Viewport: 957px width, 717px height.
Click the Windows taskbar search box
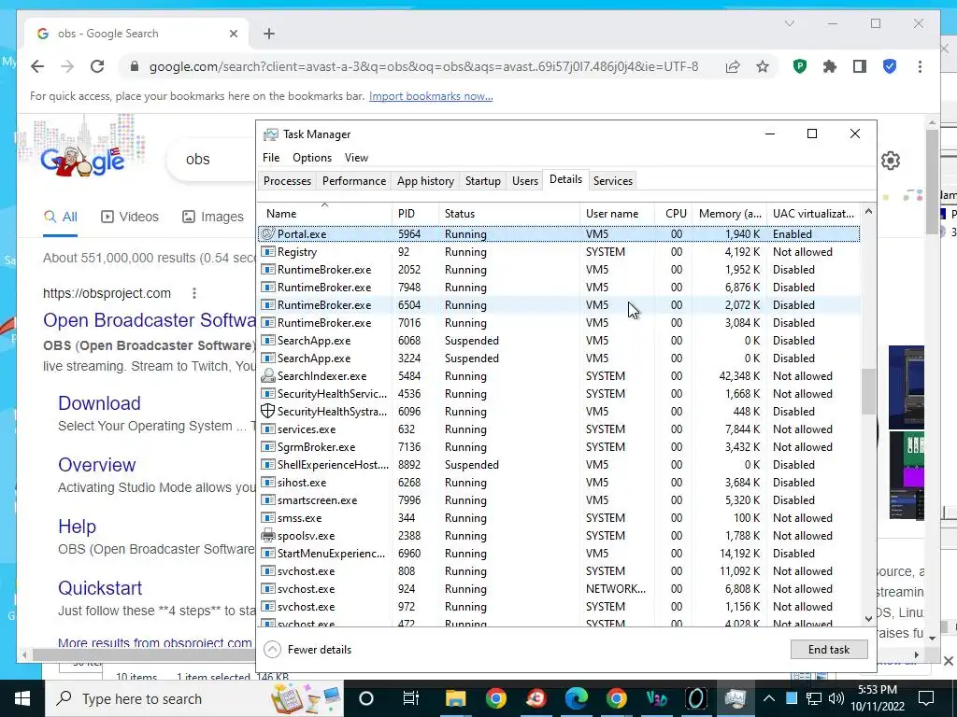tap(195, 698)
